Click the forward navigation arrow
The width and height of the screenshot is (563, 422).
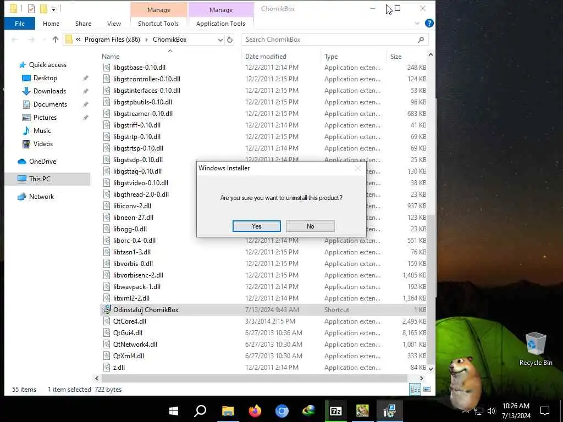pyautogui.click(x=31, y=40)
